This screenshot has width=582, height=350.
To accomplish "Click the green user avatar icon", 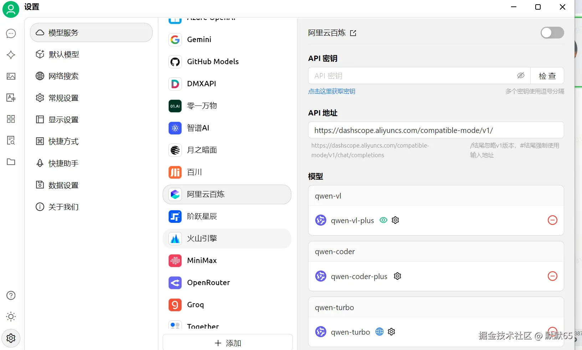I will click(11, 9).
